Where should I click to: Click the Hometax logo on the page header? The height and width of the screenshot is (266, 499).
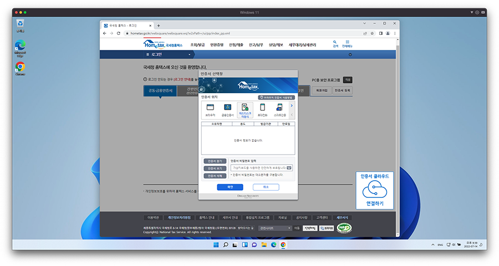coord(162,44)
